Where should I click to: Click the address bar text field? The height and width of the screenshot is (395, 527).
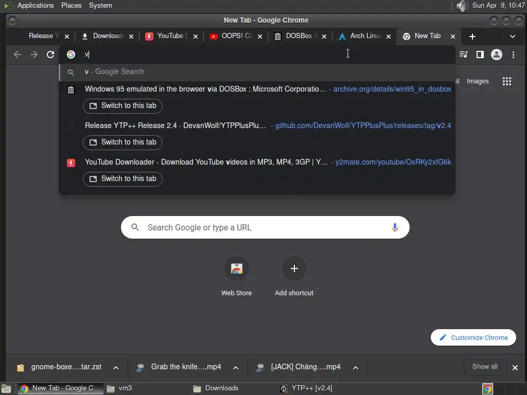point(257,55)
